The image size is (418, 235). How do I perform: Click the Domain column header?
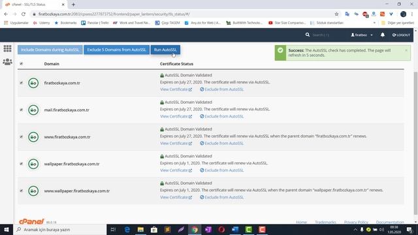coord(52,64)
